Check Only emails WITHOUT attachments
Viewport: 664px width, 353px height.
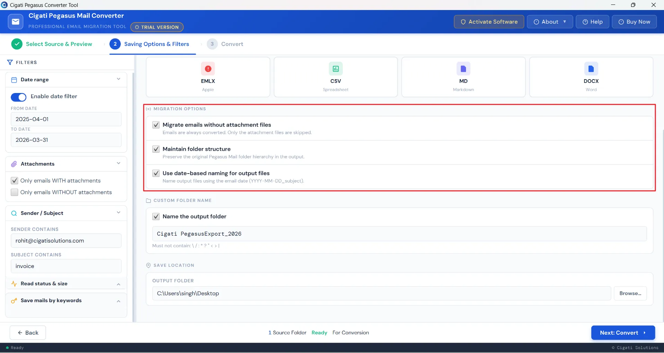[15, 192]
